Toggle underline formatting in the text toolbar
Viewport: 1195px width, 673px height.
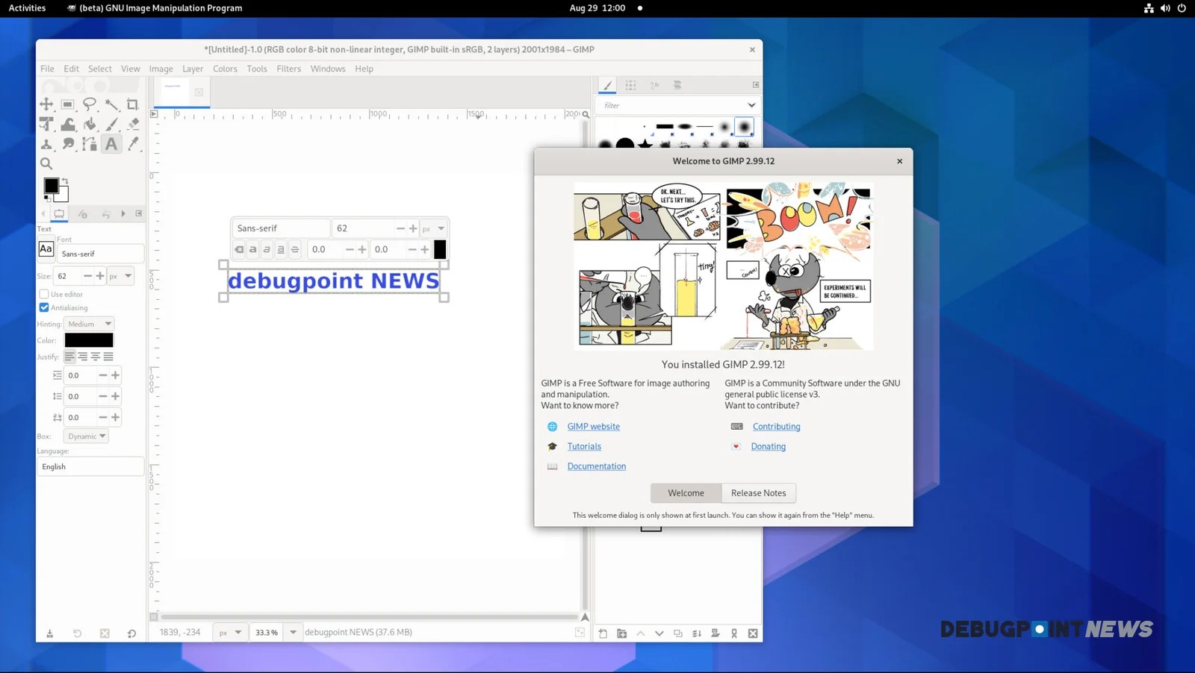[280, 249]
